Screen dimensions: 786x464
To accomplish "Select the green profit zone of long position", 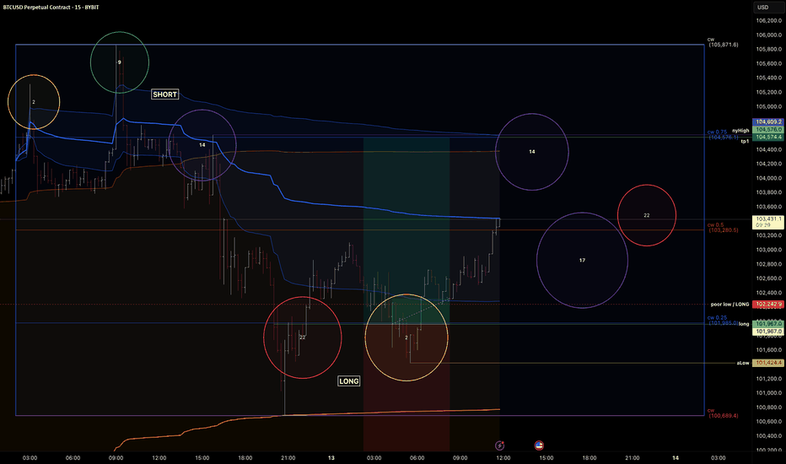I will pos(406,231).
